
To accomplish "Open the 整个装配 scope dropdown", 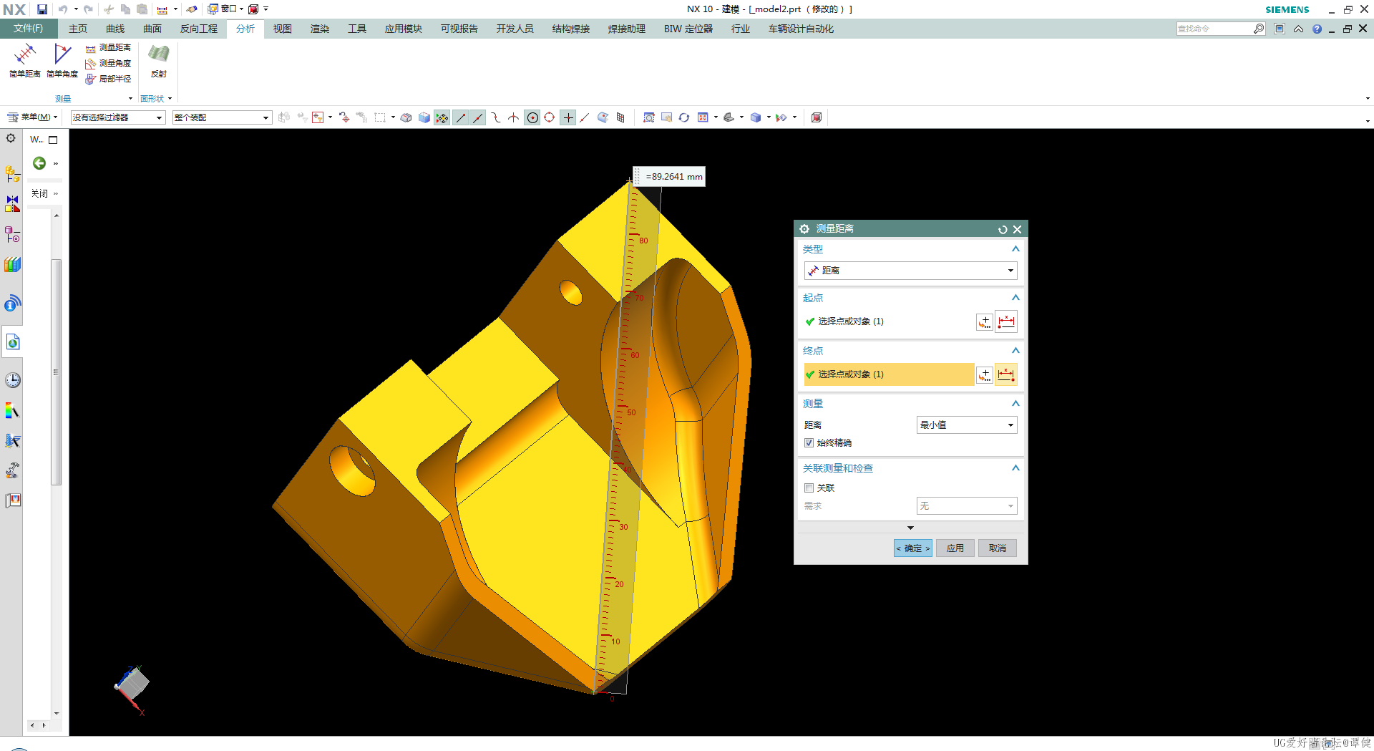I will 222,117.
